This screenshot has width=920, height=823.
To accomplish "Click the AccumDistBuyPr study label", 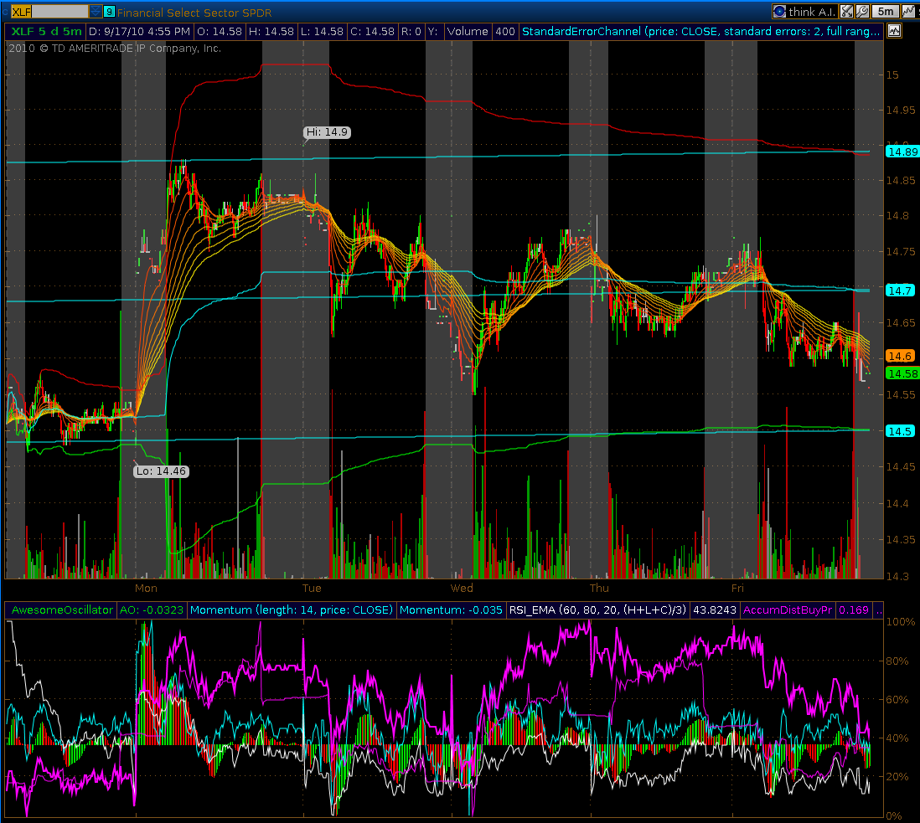I will coord(786,610).
